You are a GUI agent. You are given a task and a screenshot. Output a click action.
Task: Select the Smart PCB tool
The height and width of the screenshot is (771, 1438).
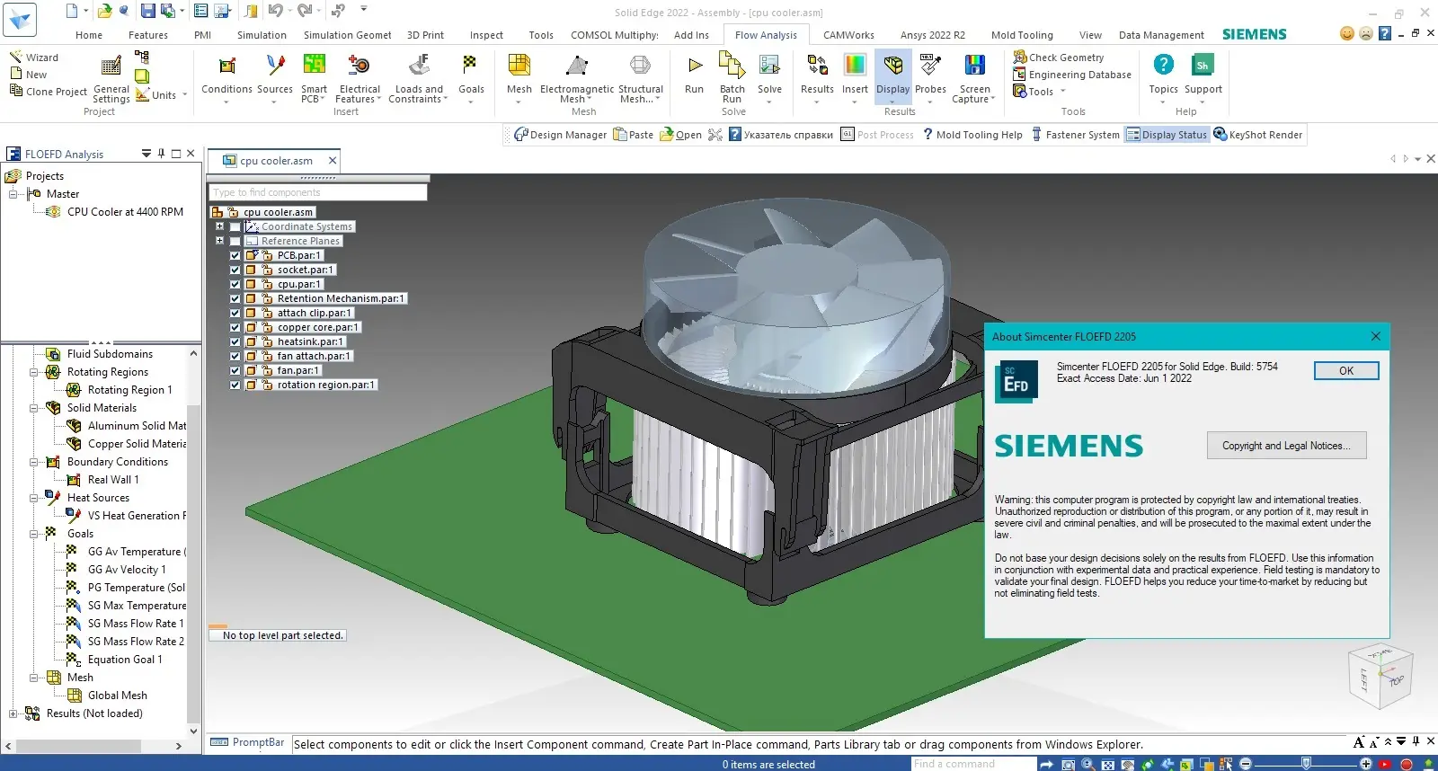314,76
